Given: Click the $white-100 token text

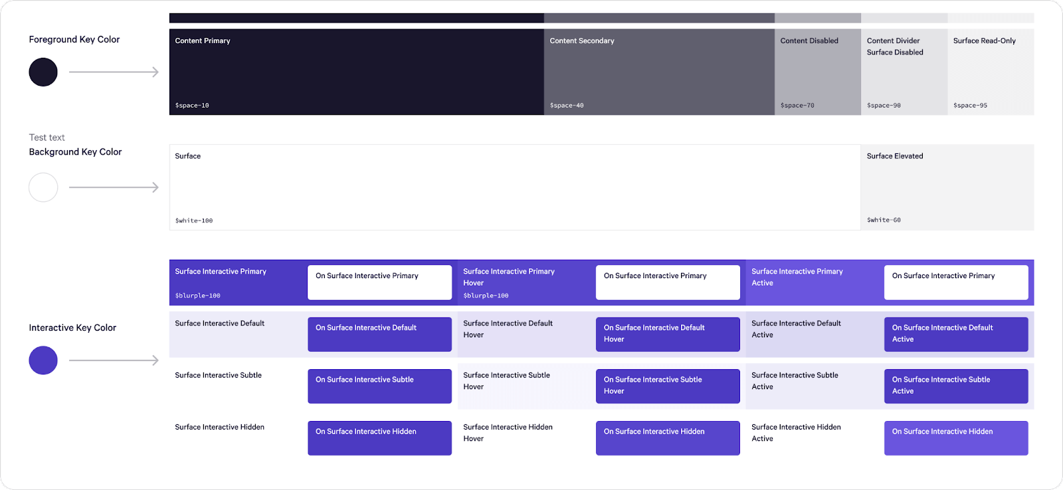Looking at the screenshot, I should (x=194, y=220).
